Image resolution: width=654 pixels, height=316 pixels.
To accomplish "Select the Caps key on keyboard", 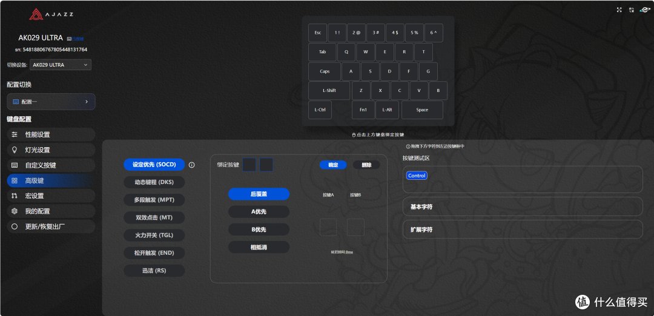I will point(325,71).
